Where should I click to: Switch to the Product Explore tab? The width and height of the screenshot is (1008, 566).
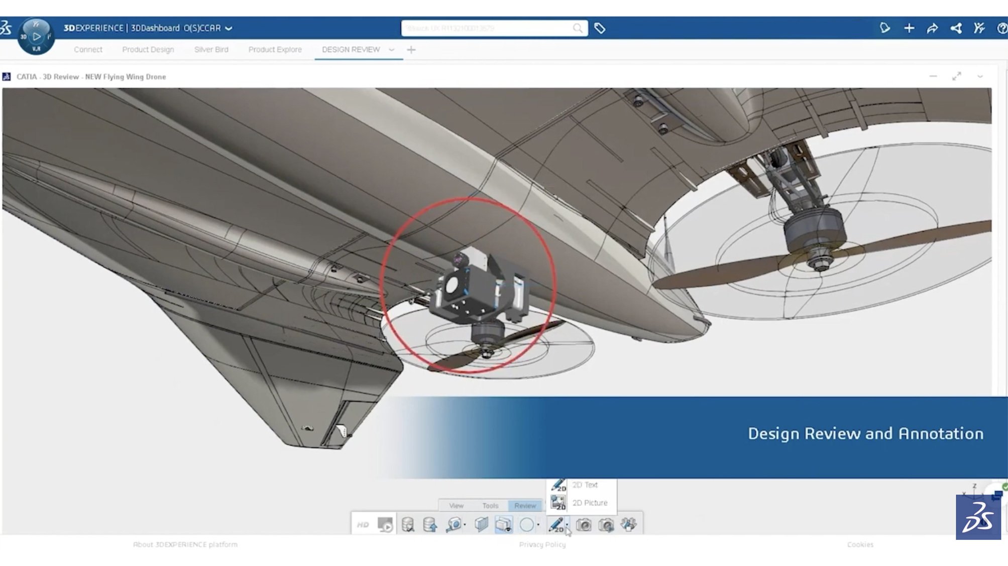(275, 50)
